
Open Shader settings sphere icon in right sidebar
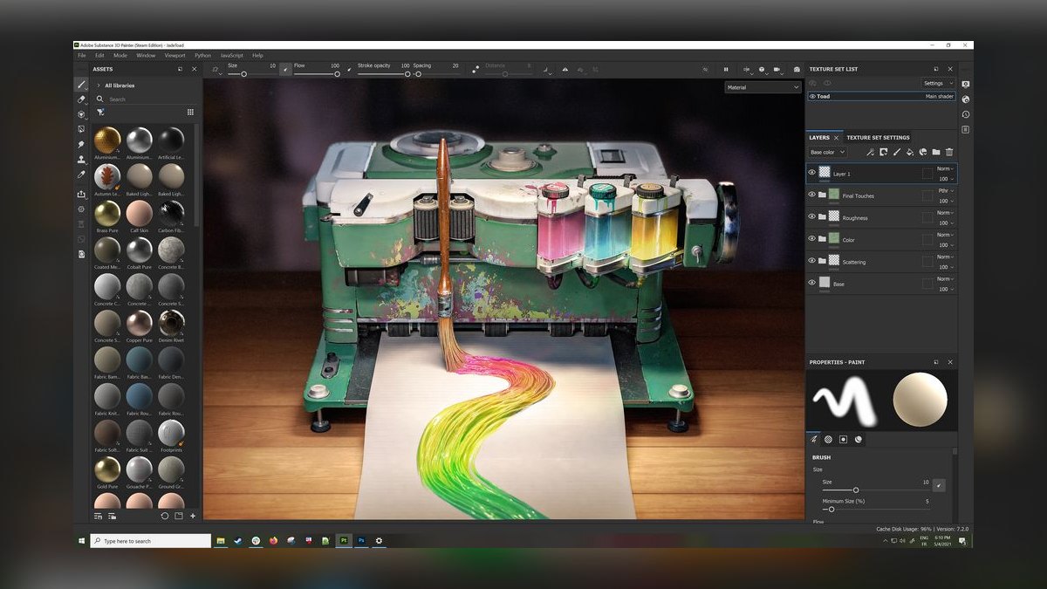coord(966,99)
